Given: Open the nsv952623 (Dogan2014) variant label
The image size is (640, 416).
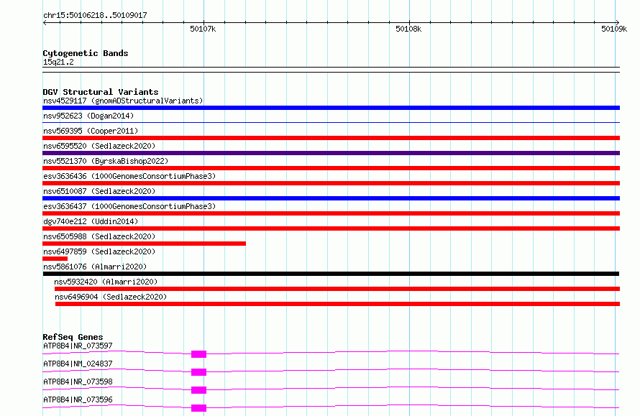Looking at the screenshot, I should point(88,116).
